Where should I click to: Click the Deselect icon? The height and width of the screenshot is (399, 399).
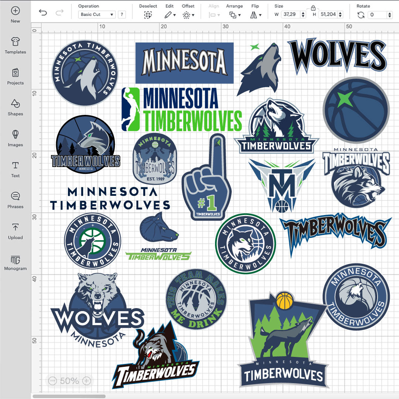(x=148, y=15)
